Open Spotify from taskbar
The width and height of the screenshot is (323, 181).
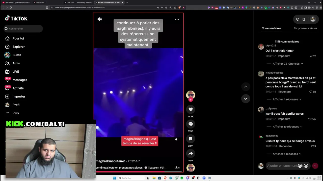[182, 178]
